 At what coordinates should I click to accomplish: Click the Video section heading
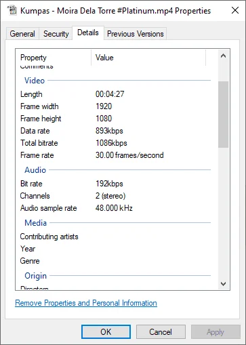coord(35,81)
